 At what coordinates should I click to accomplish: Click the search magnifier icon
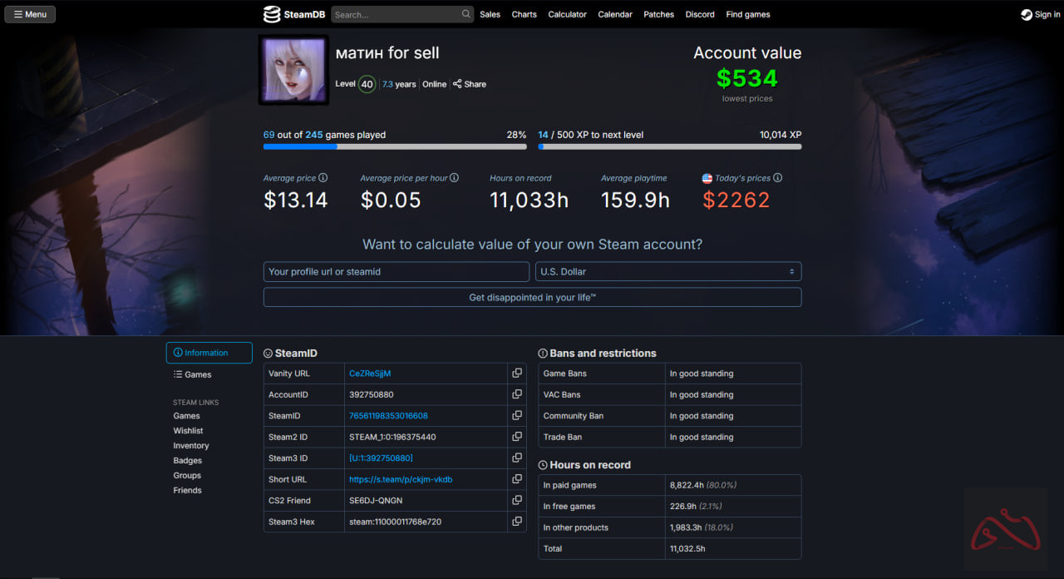pyautogui.click(x=466, y=14)
